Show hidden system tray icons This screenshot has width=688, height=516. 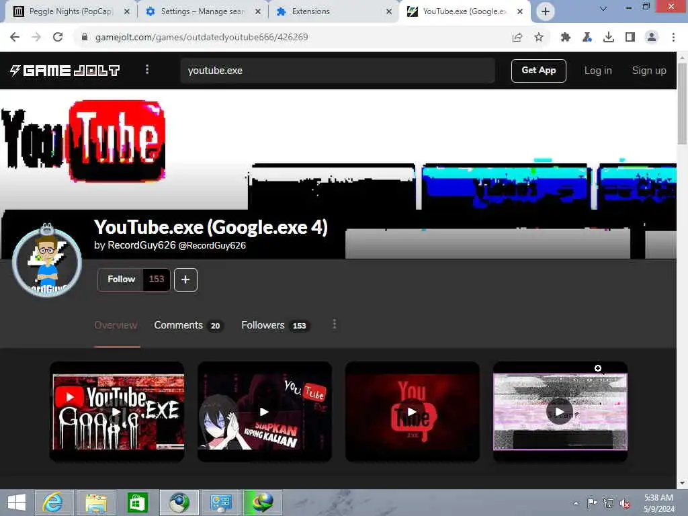coord(576,503)
